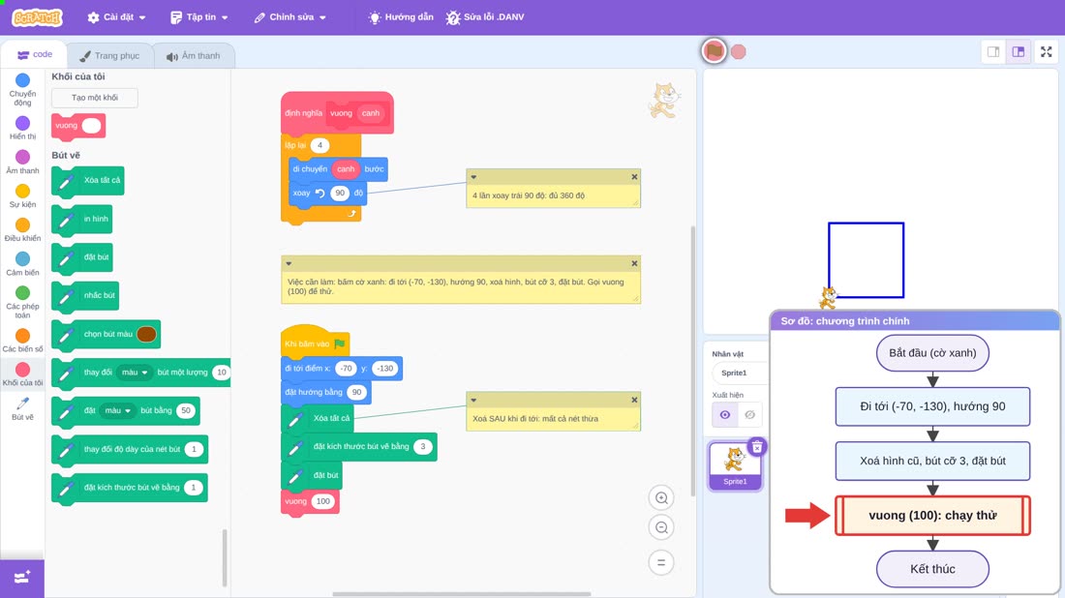Viewport: 1065px width, 598px height.
Task: Reset workspace zoom to default
Action: point(661,562)
